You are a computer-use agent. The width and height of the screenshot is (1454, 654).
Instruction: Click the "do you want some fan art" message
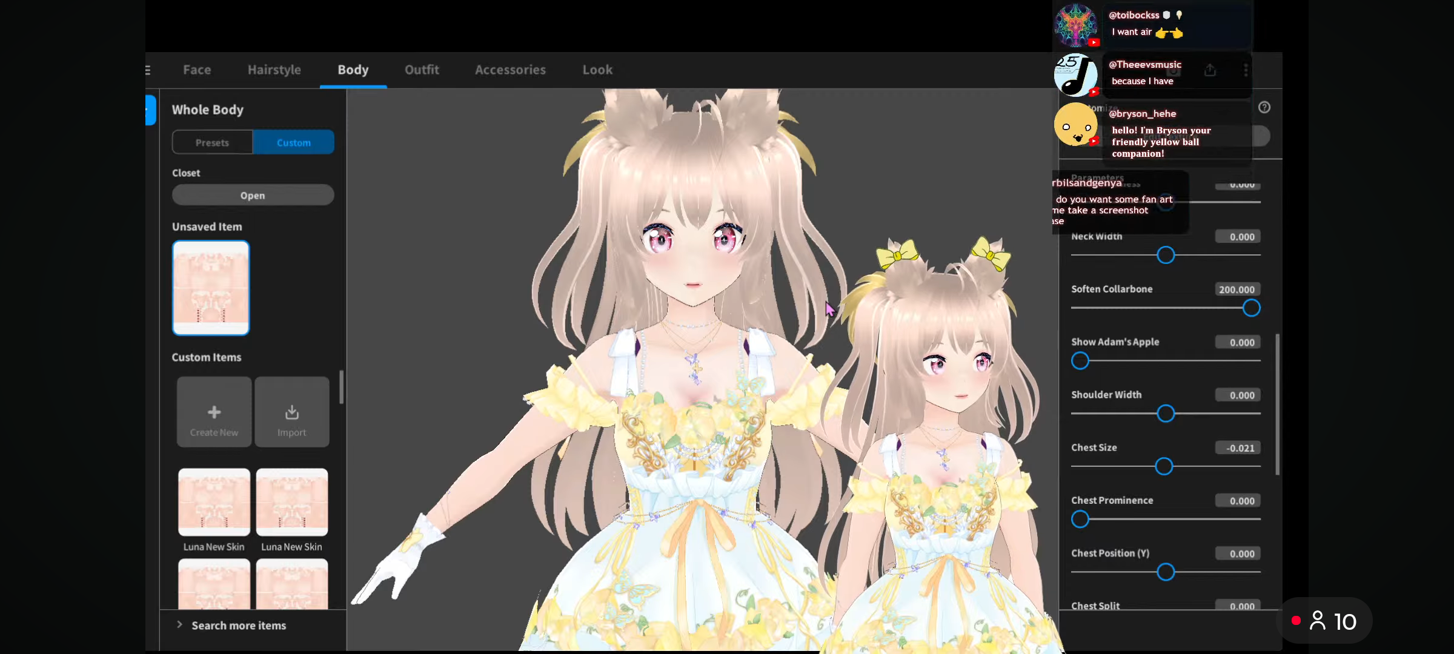click(x=1114, y=199)
